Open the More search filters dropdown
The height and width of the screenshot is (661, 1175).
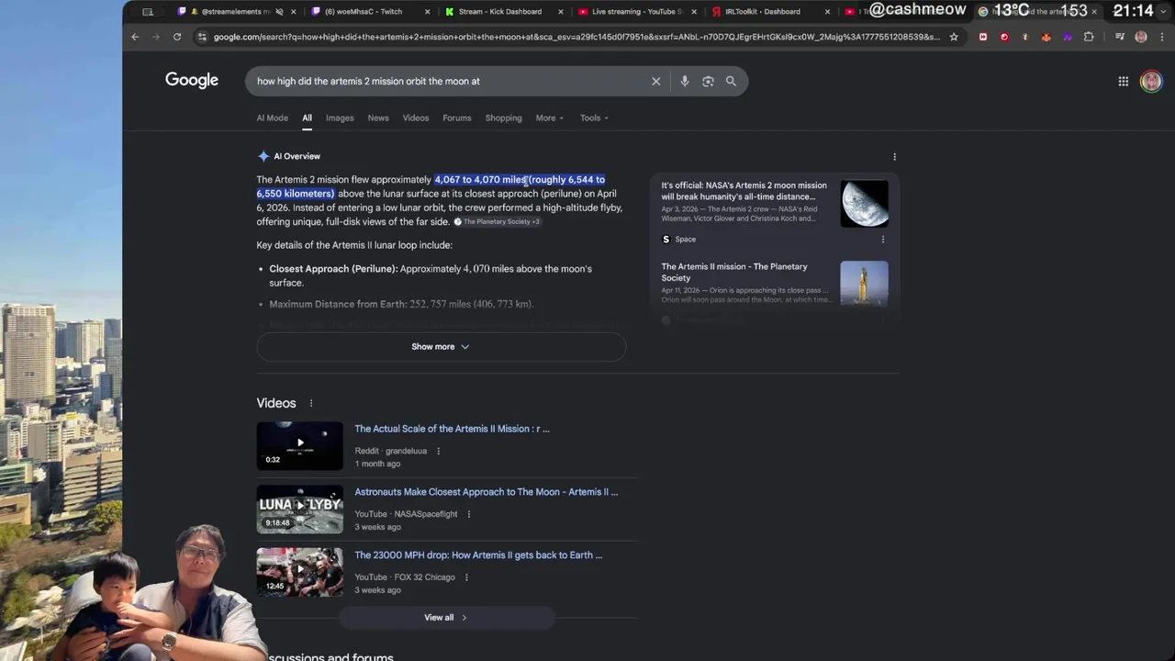(x=550, y=118)
